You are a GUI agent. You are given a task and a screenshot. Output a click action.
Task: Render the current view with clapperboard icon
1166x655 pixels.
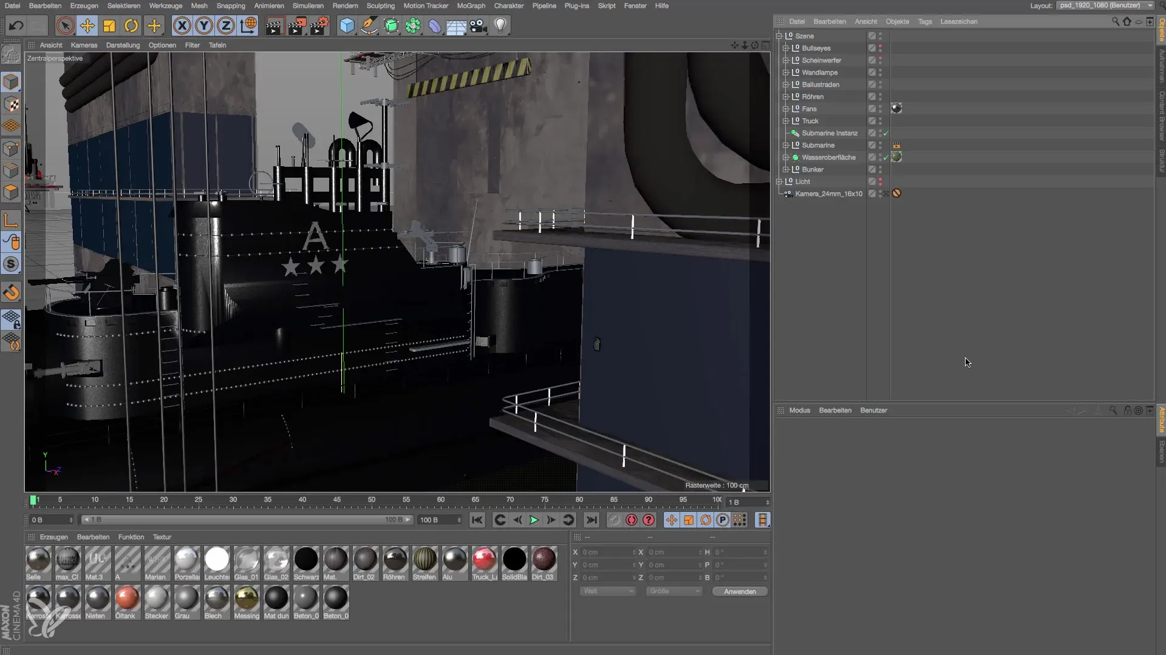pyautogui.click(x=274, y=25)
